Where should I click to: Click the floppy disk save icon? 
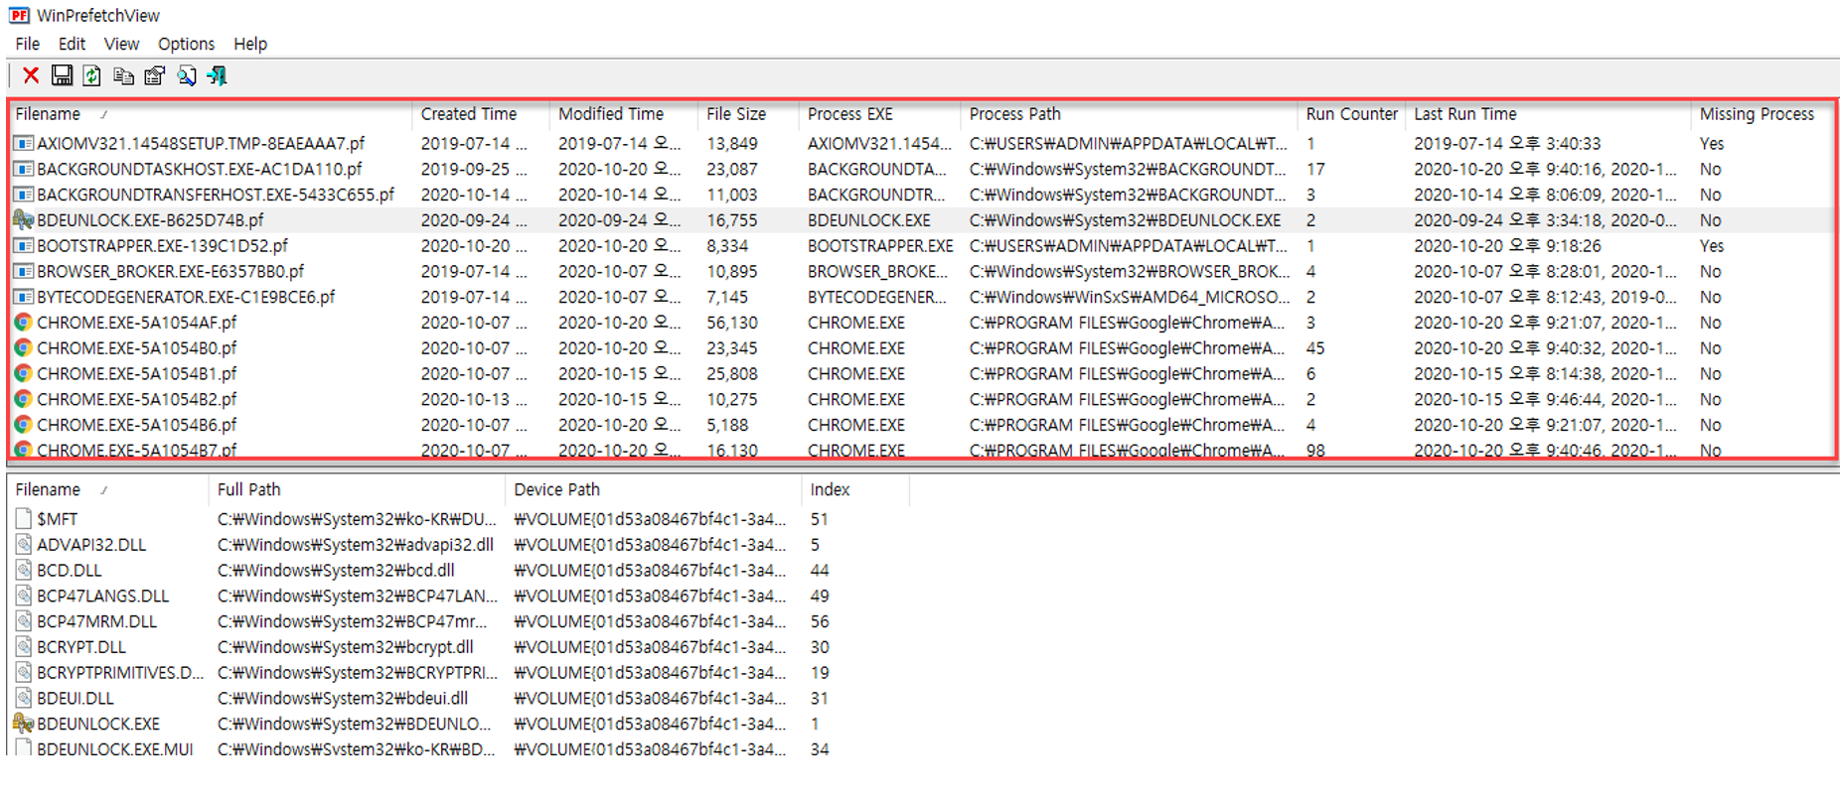[62, 75]
